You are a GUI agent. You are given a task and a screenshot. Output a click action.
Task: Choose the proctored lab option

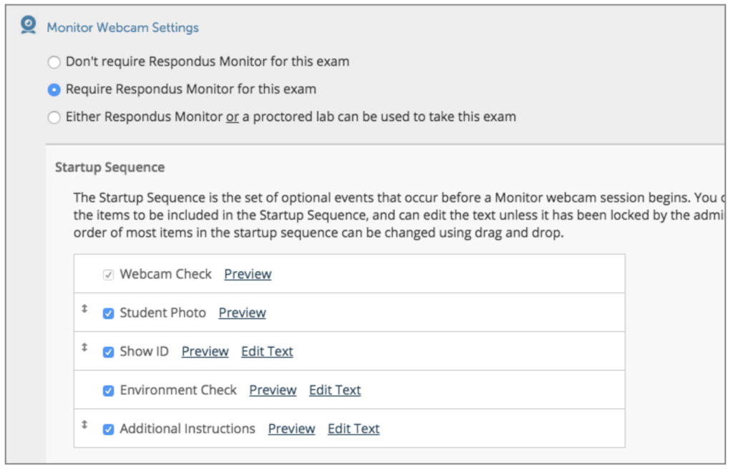pos(54,117)
